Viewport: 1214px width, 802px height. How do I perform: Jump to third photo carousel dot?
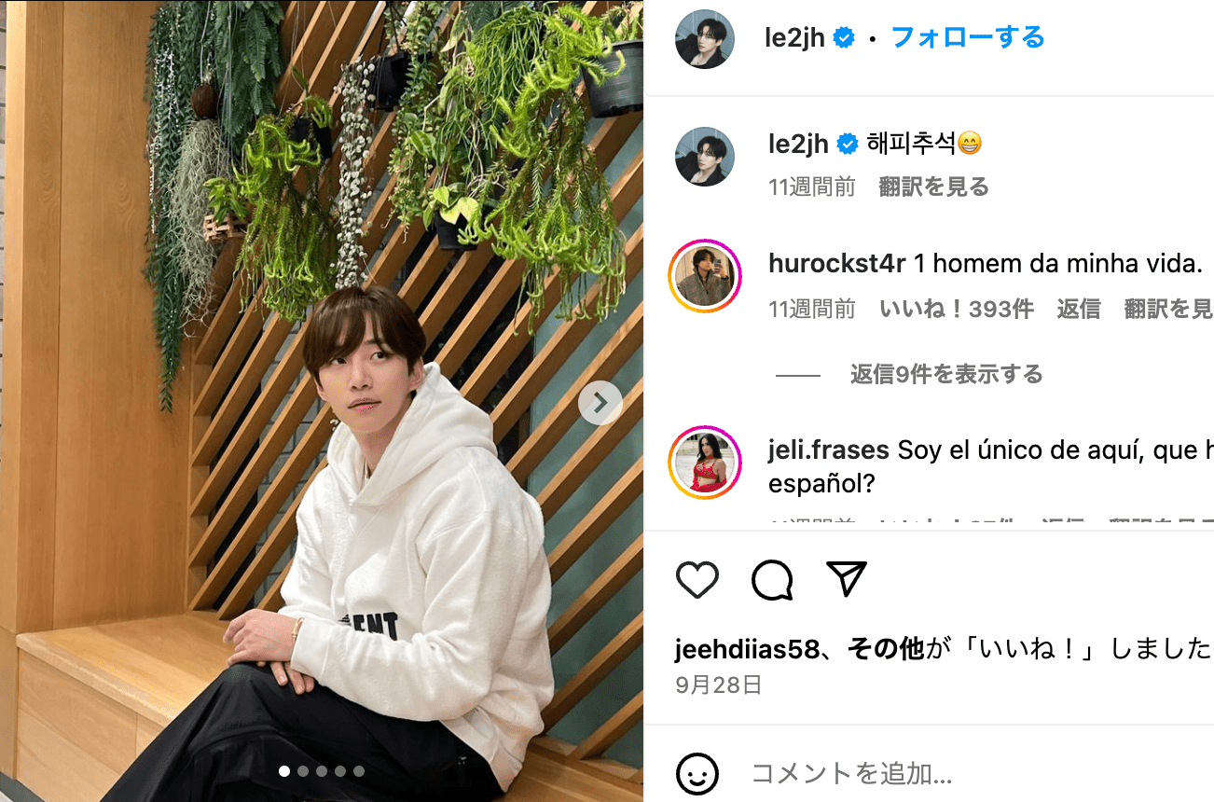point(322,771)
